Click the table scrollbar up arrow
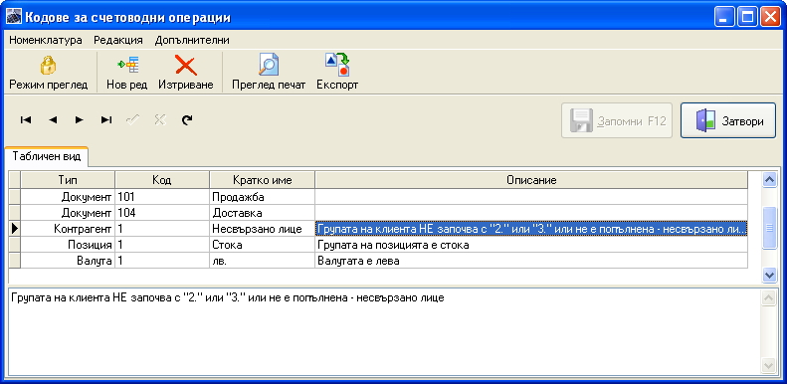This screenshot has width=787, height=384. 769,180
